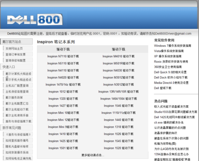Open Inspiron Mini 9 driver download link
Screen dimensions: 199x161
pos(63,127)
